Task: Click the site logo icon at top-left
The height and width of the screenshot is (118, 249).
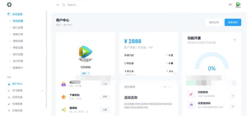Action: pos(9,5)
